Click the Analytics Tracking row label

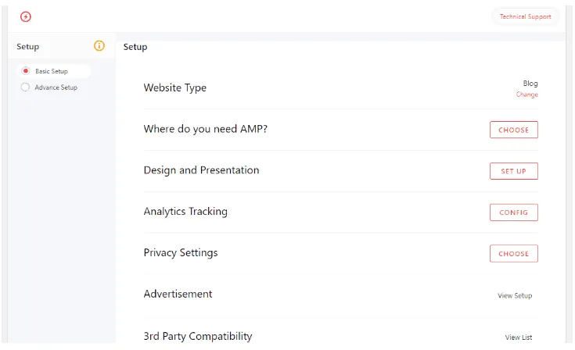click(185, 212)
